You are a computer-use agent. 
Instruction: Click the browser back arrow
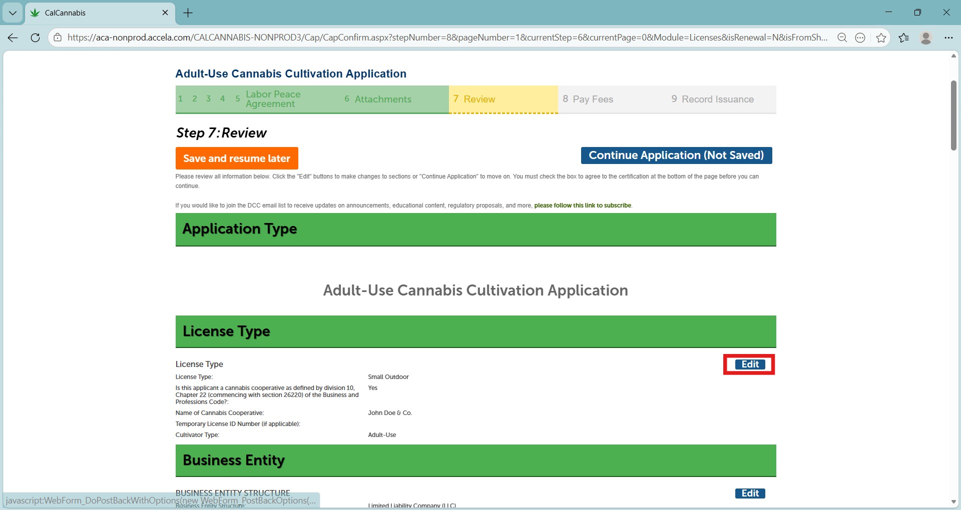click(13, 37)
